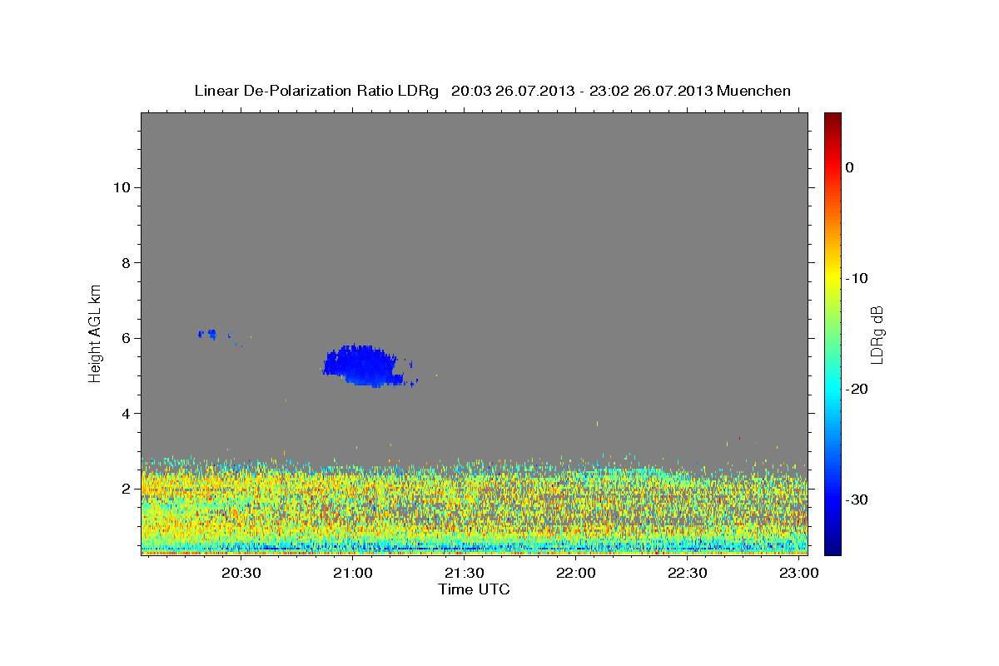The height and width of the screenshot is (666, 999).
Task: Click the colorbar value -30
Action: coord(857,499)
